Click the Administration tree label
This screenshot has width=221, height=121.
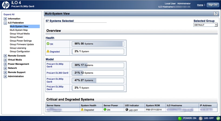pyautogui.click(x=16, y=76)
